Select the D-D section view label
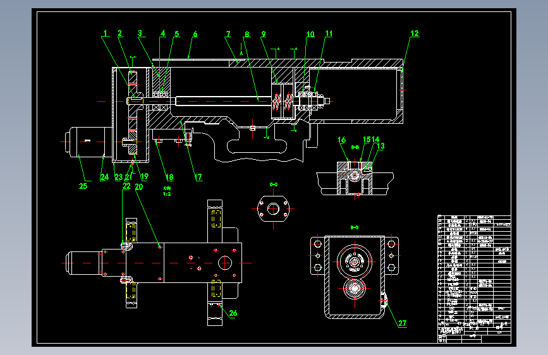Image resolution: width=548 pixels, height=355 pixels. point(355,227)
